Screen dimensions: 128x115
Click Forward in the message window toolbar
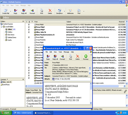pos(62,57)
